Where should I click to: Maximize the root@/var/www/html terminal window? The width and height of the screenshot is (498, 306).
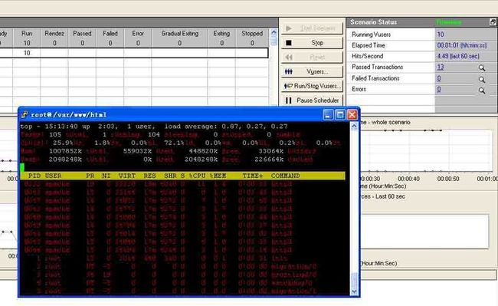(340, 115)
